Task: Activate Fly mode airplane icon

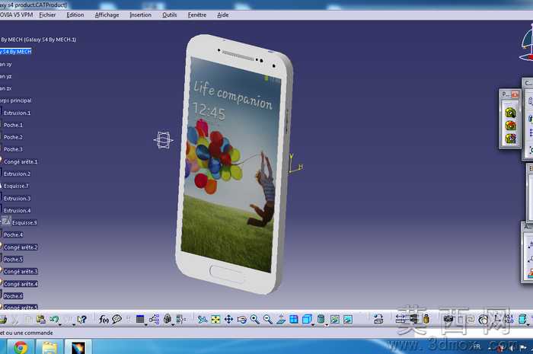Action: pyautogui.click(x=203, y=319)
